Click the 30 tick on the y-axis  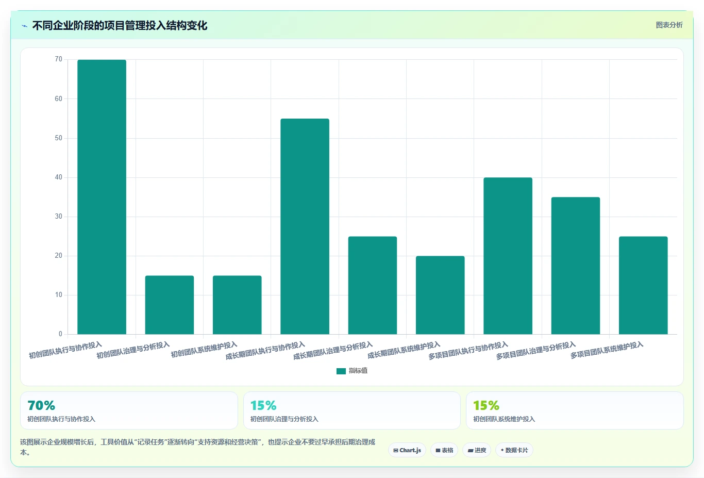58,216
